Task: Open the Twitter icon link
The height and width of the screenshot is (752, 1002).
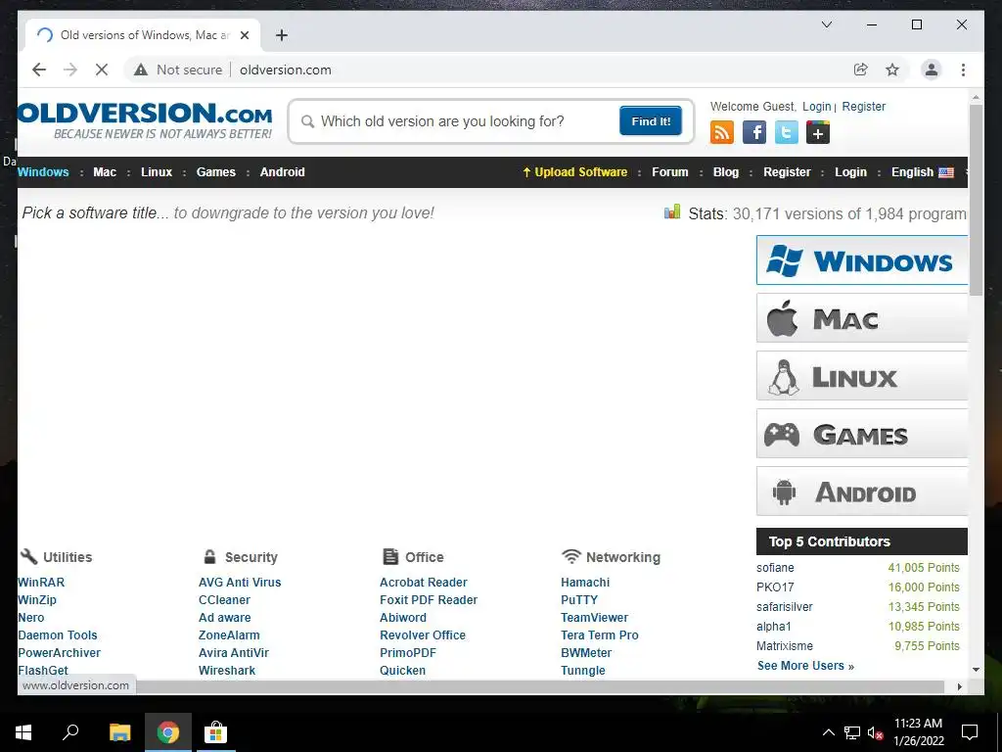Action: click(787, 132)
